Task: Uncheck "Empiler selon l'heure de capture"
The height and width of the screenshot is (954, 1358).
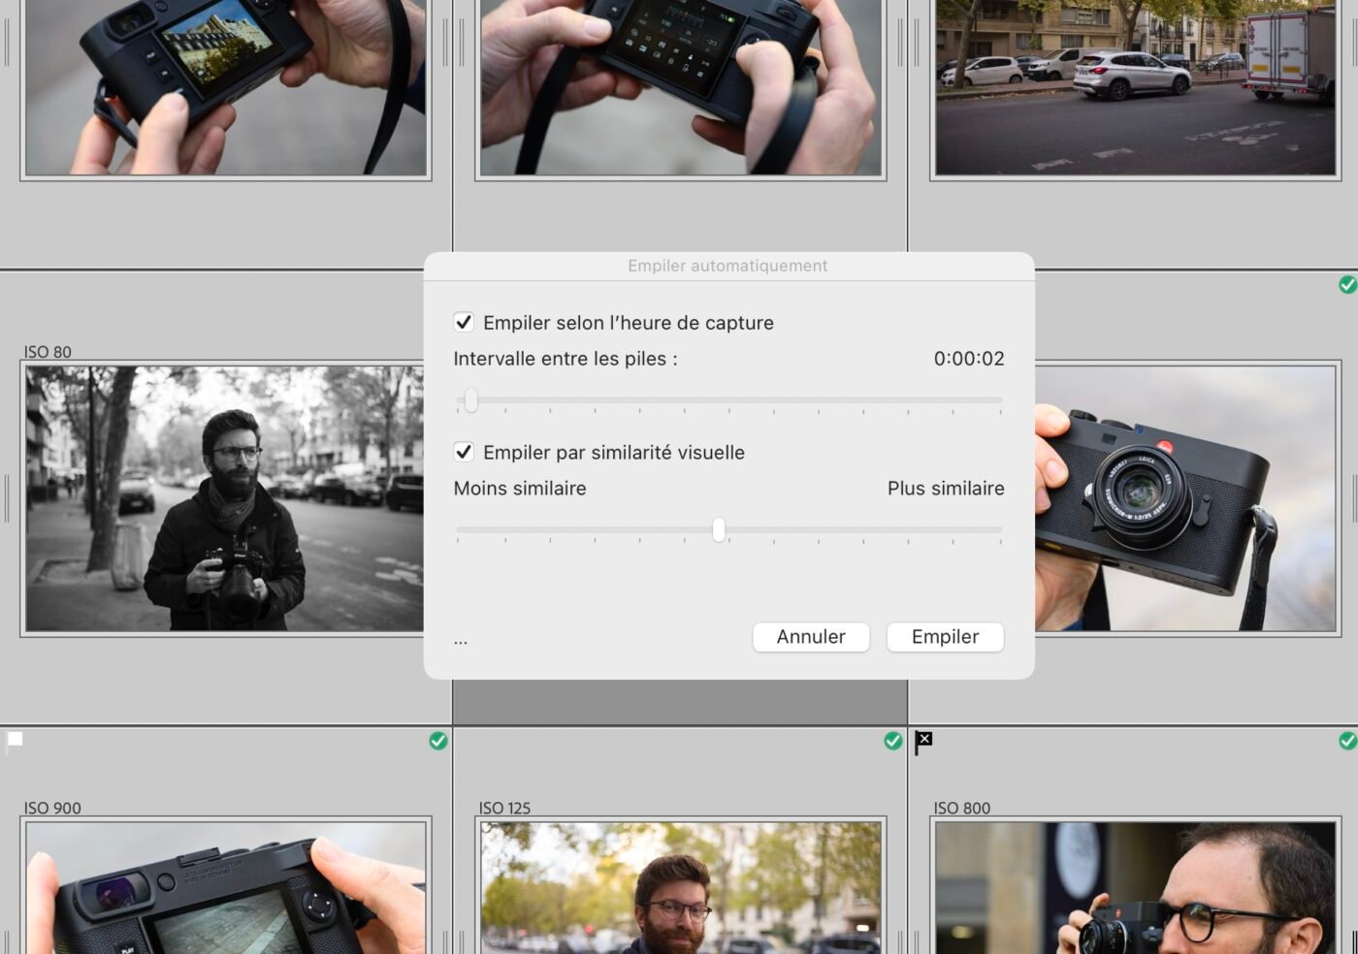Action: pyautogui.click(x=464, y=322)
